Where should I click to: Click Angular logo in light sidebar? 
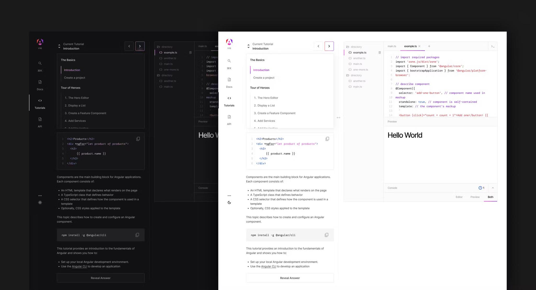[229, 42]
